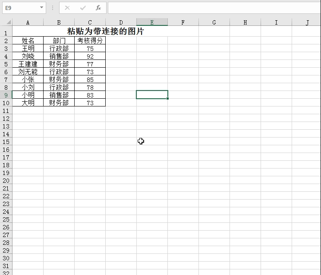Open the Insert Function fx icon
The height and width of the screenshot is (275, 321).
[98, 8]
